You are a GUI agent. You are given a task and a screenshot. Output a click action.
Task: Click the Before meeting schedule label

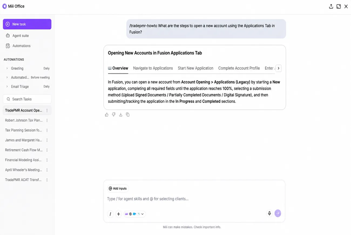click(40, 78)
